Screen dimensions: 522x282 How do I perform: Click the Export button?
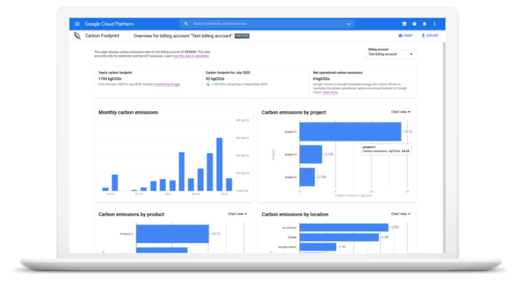[430, 36]
